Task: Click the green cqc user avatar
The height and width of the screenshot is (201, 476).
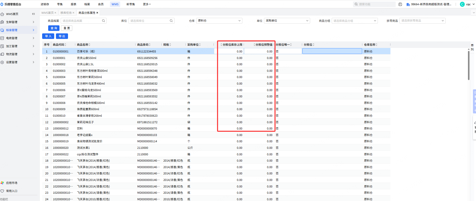Action: [462, 4]
